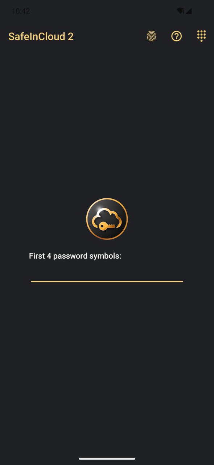This screenshot has height=465, width=214.
Task: Tap the home gesture bar at bottom
Action: [x=107, y=458]
